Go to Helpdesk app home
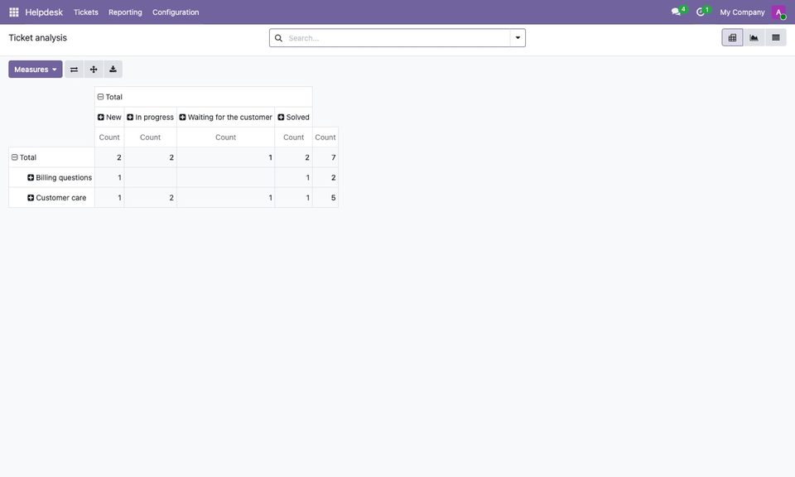The image size is (795, 477). coord(44,12)
